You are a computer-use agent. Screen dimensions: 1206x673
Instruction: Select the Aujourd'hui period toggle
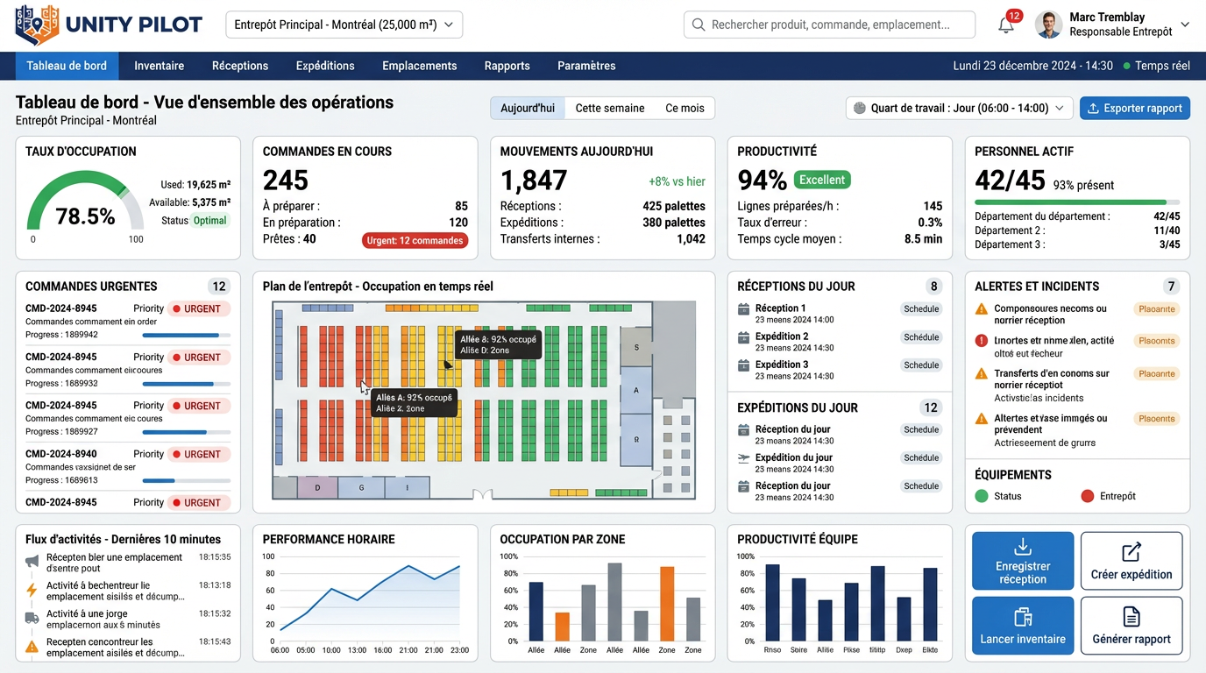[x=528, y=109]
